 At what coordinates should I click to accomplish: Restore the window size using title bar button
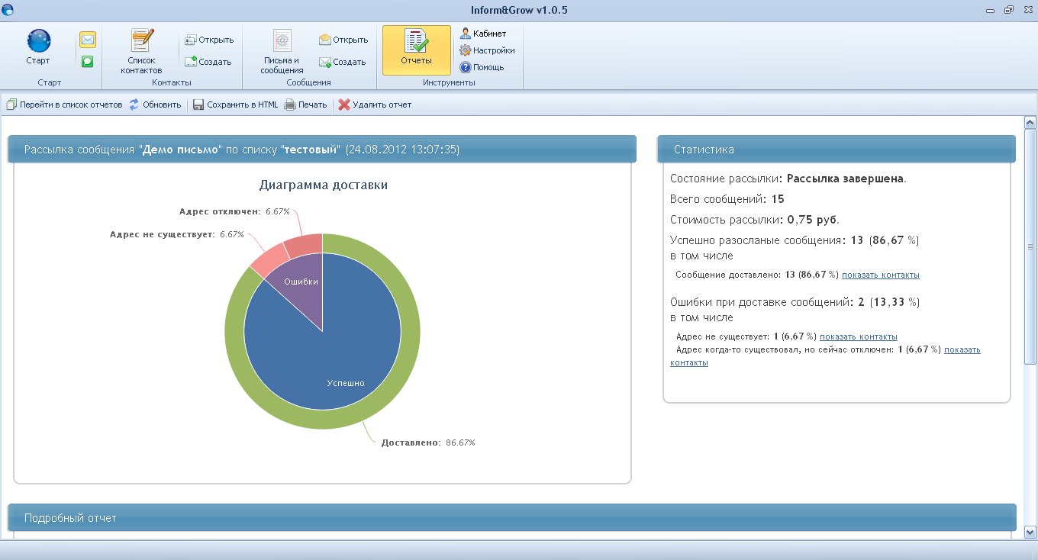point(1009,10)
